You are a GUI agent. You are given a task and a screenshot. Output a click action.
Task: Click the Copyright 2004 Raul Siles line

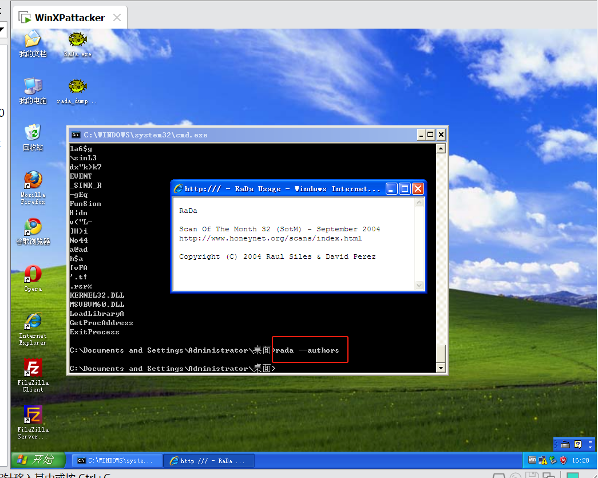click(x=278, y=256)
